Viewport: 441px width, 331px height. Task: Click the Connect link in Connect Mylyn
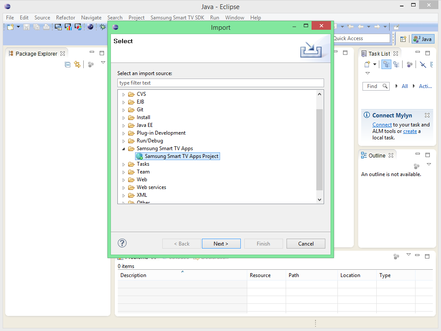pyautogui.click(x=382, y=125)
